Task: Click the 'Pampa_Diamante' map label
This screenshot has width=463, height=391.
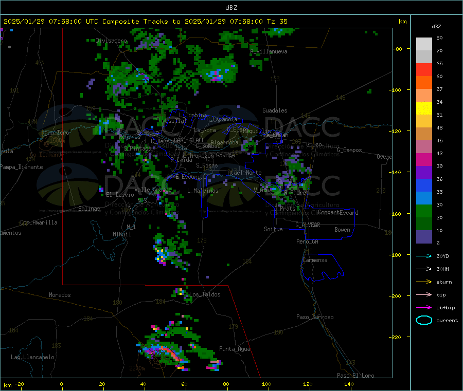Action: (22, 167)
